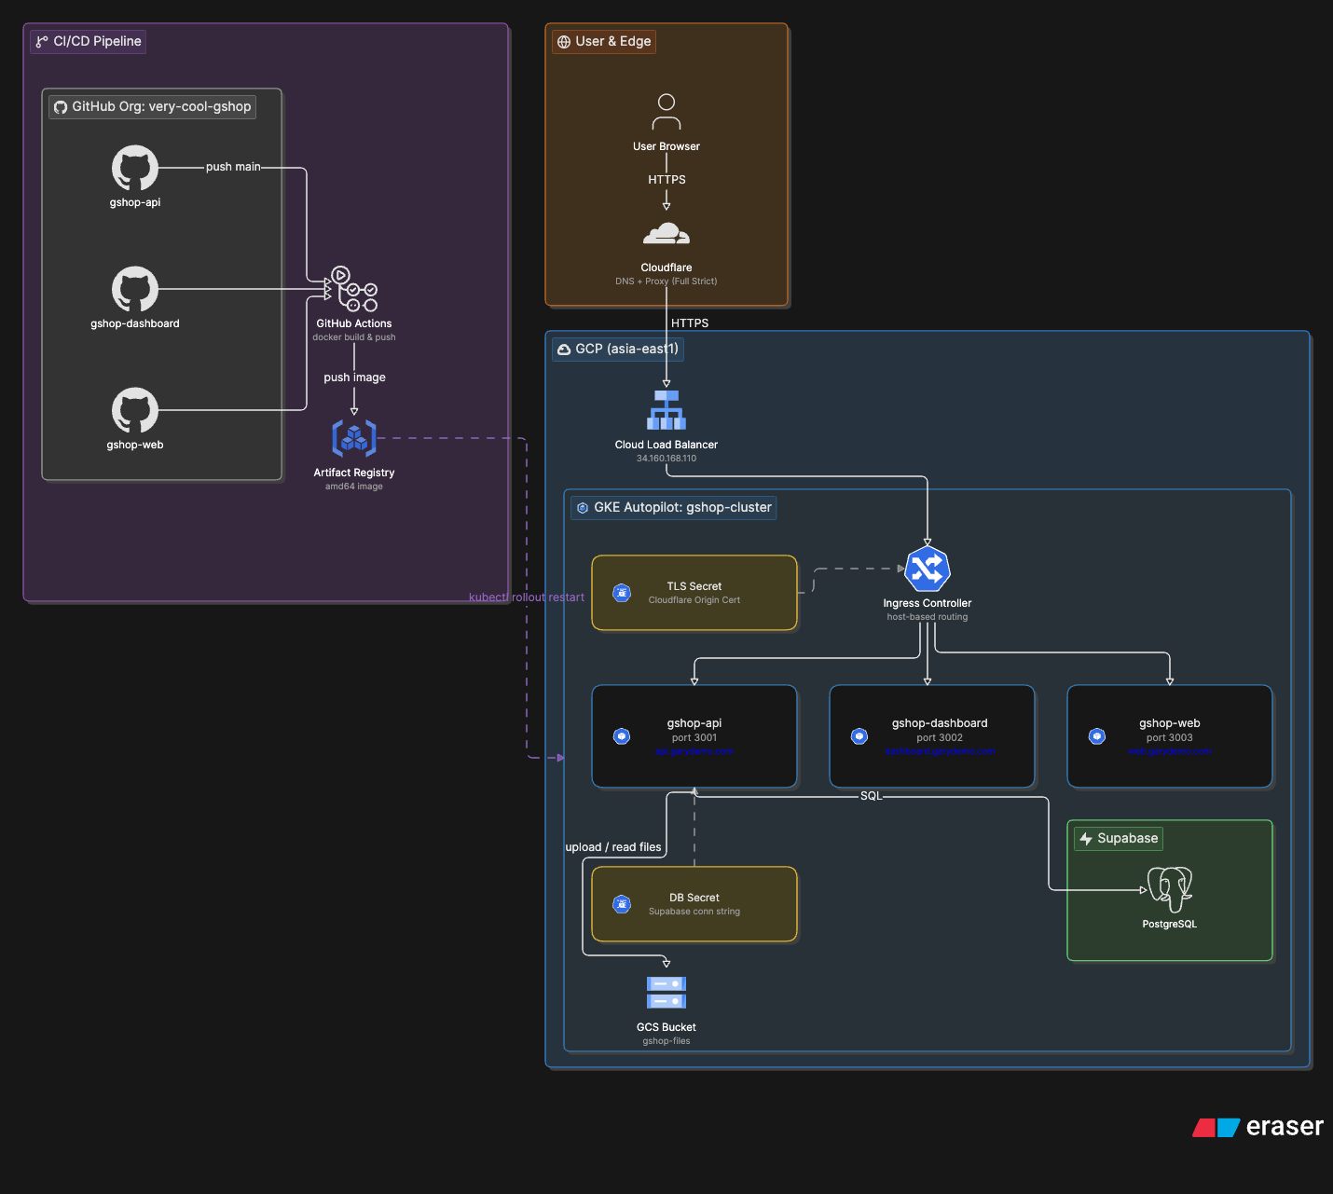The image size is (1333, 1194).
Task: Select the PostgreSQL elephant icon
Action: tap(1170, 889)
